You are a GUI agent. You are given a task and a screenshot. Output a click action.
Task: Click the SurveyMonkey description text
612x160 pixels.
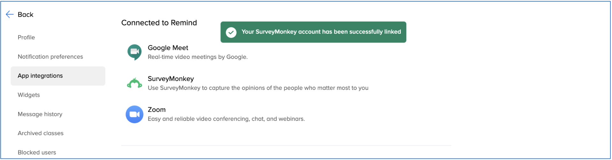258,88
